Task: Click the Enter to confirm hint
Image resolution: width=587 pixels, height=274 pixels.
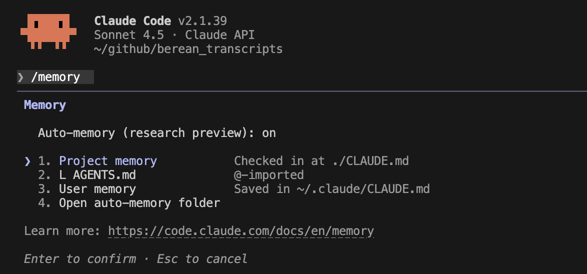Action: [80, 259]
